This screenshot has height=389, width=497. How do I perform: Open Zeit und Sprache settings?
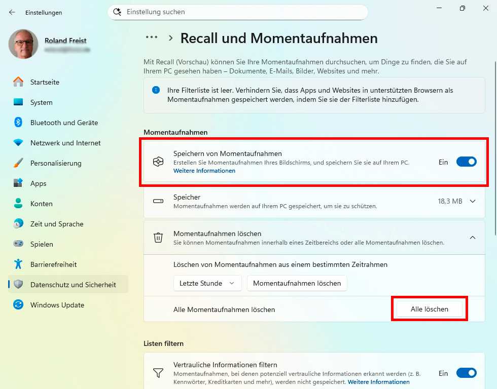click(68, 224)
